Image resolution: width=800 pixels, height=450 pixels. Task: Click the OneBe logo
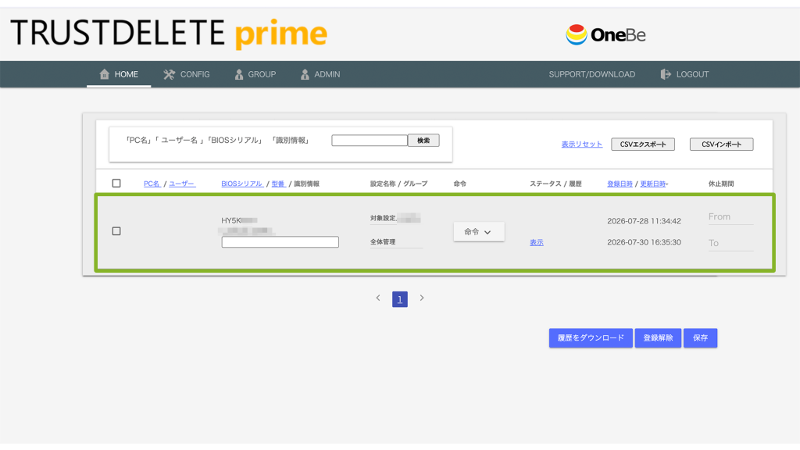click(605, 34)
